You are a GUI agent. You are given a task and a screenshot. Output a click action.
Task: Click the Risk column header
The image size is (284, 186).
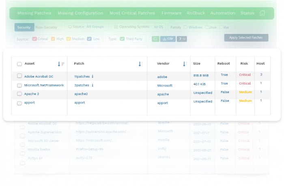(x=244, y=63)
